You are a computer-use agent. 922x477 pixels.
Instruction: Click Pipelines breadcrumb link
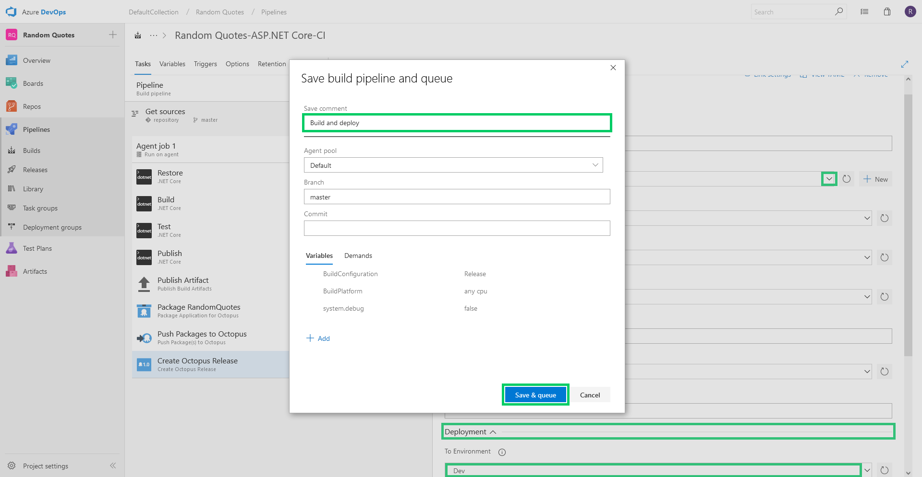pos(274,12)
